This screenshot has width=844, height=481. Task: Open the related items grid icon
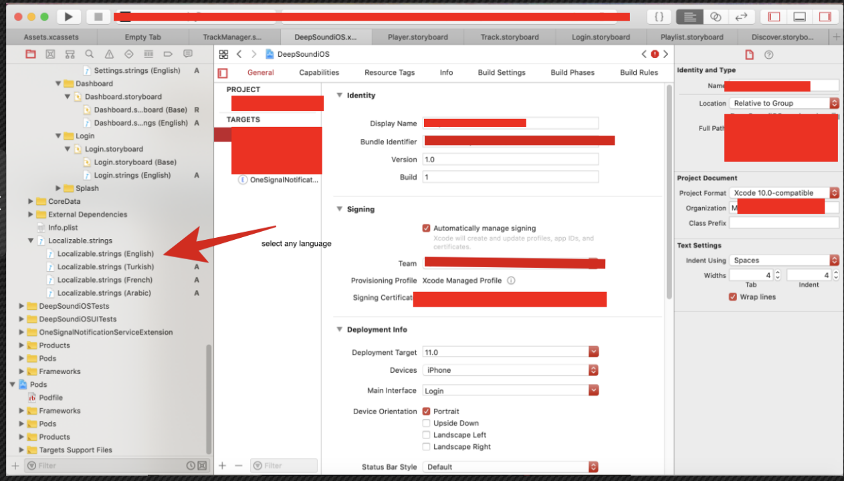click(223, 54)
